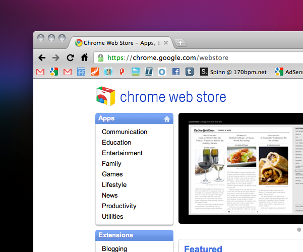Open the Blogging extensions category

click(x=114, y=248)
